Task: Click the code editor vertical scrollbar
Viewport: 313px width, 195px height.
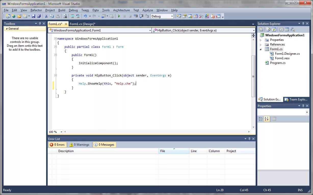Action: [253, 76]
